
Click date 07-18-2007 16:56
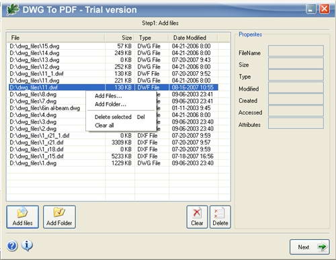[x=193, y=157]
